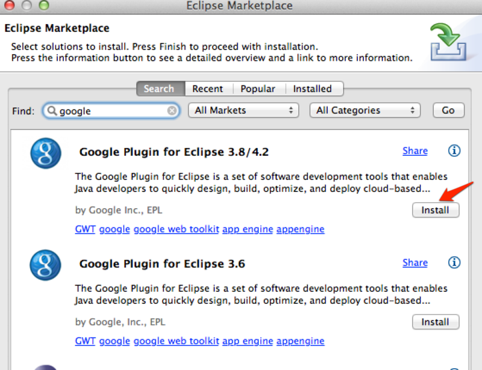482x370 pixels.
Task: Open app engine tag under 3.8/4.2 plugin
Action: [x=248, y=229]
